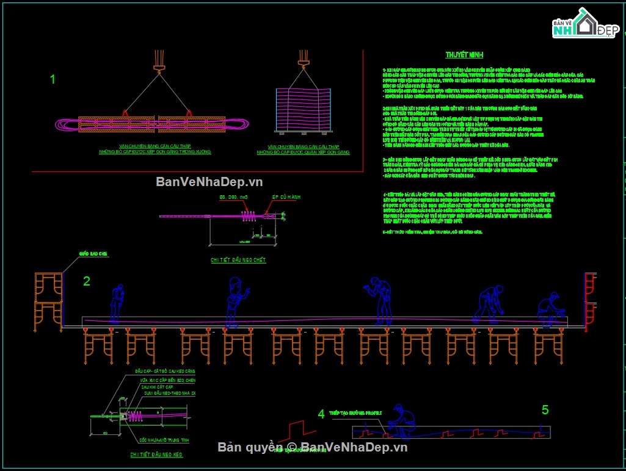This screenshot has height=471, width=626.
Task: Click the CHI TIẾT ĐẦU NEO KÉO title
Action: [156, 455]
